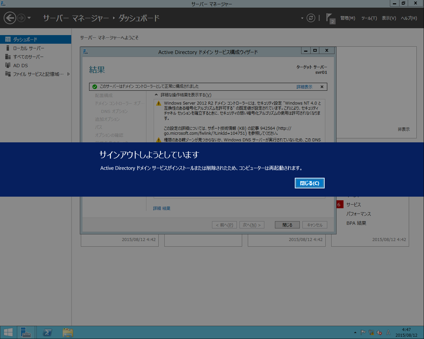Image resolution: width=424 pixels, height=339 pixels.
Task: Dismiss the result banner with its X
Action: coord(322,87)
